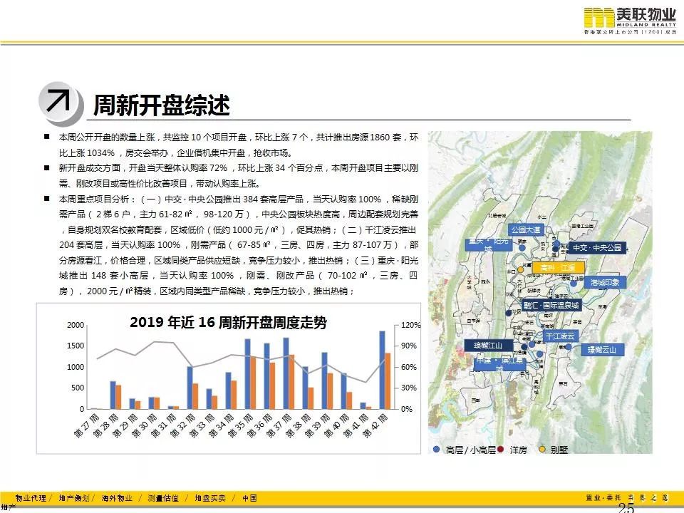Viewport: 684px width, 513px height.
Task: Click the 30% right axis value
Action: [409, 388]
